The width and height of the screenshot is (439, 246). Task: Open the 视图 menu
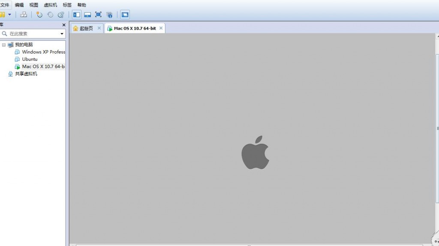click(x=33, y=5)
